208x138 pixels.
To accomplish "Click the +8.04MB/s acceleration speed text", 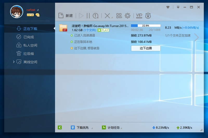I will coord(190,28).
